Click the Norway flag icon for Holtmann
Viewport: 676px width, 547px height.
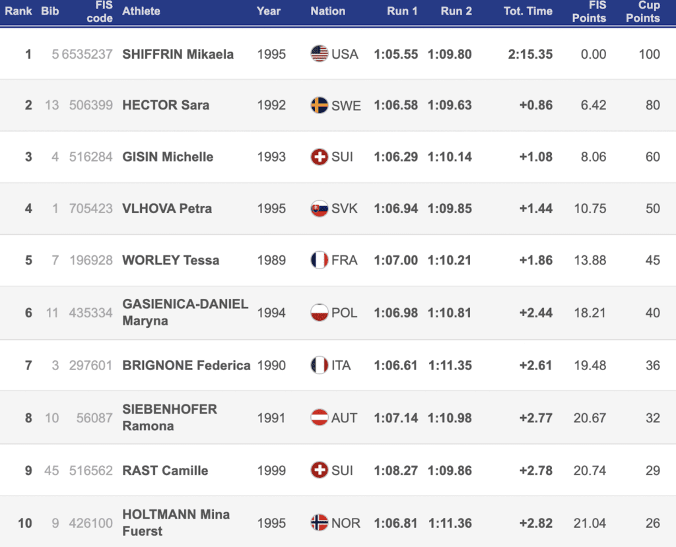pyautogui.click(x=320, y=523)
